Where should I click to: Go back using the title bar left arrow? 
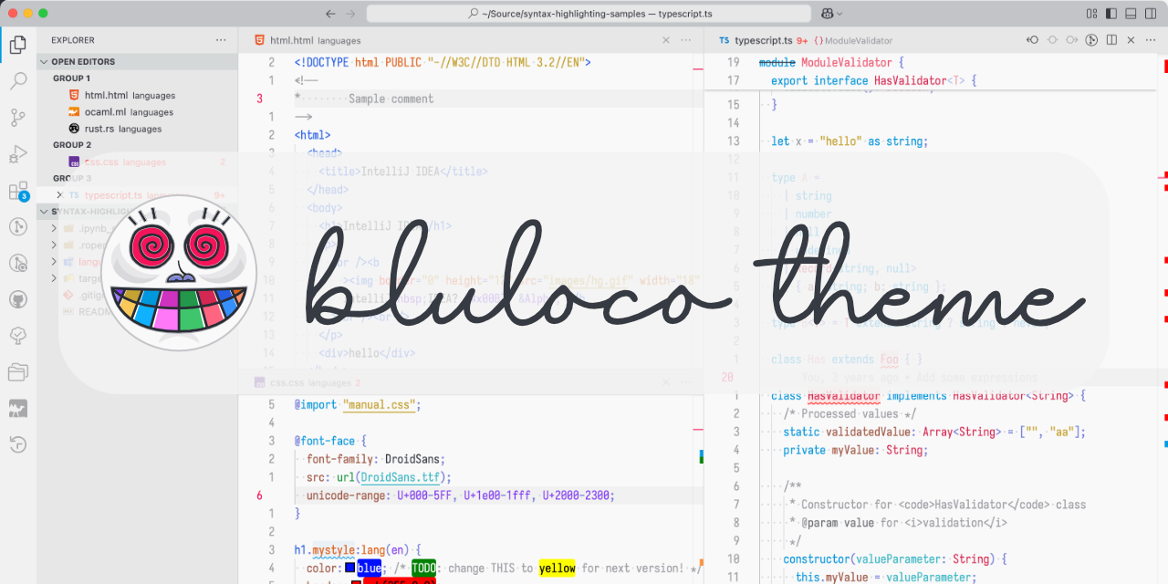331,14
